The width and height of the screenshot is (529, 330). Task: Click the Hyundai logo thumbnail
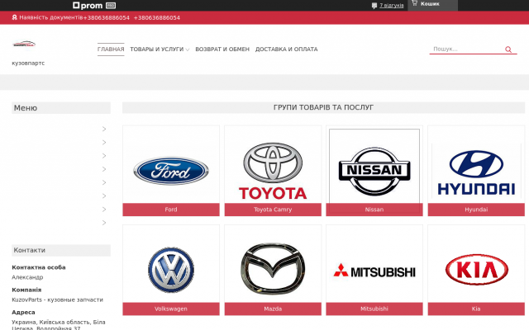point(476,172)
